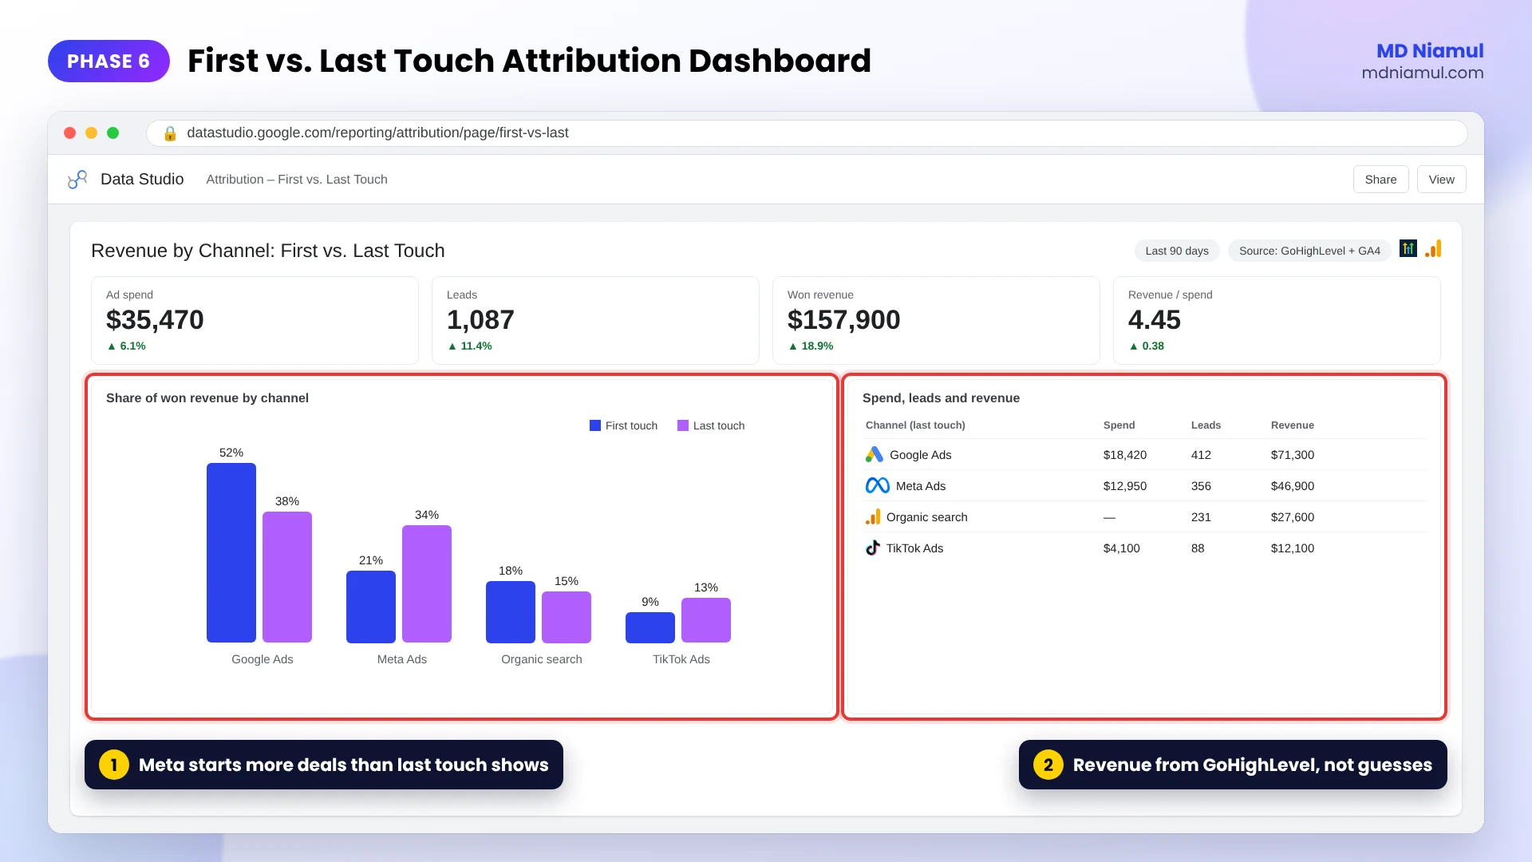Click the Revenue column header
The width and height of the screenshot is (1532, 862).
(1292, 425)
